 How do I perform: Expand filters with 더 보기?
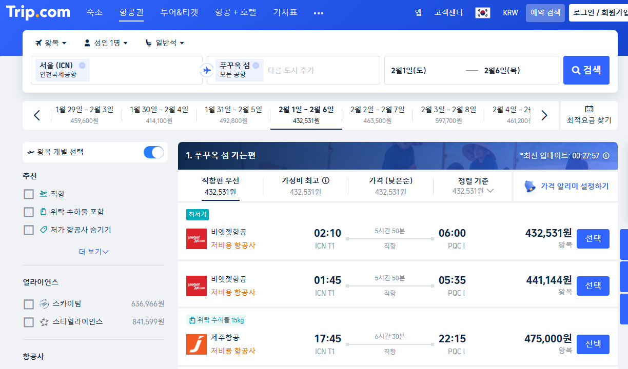(x=94, y=252)
